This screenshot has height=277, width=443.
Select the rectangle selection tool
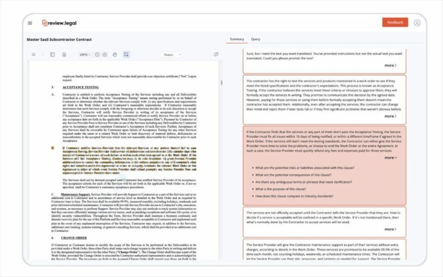coord(126,54)
